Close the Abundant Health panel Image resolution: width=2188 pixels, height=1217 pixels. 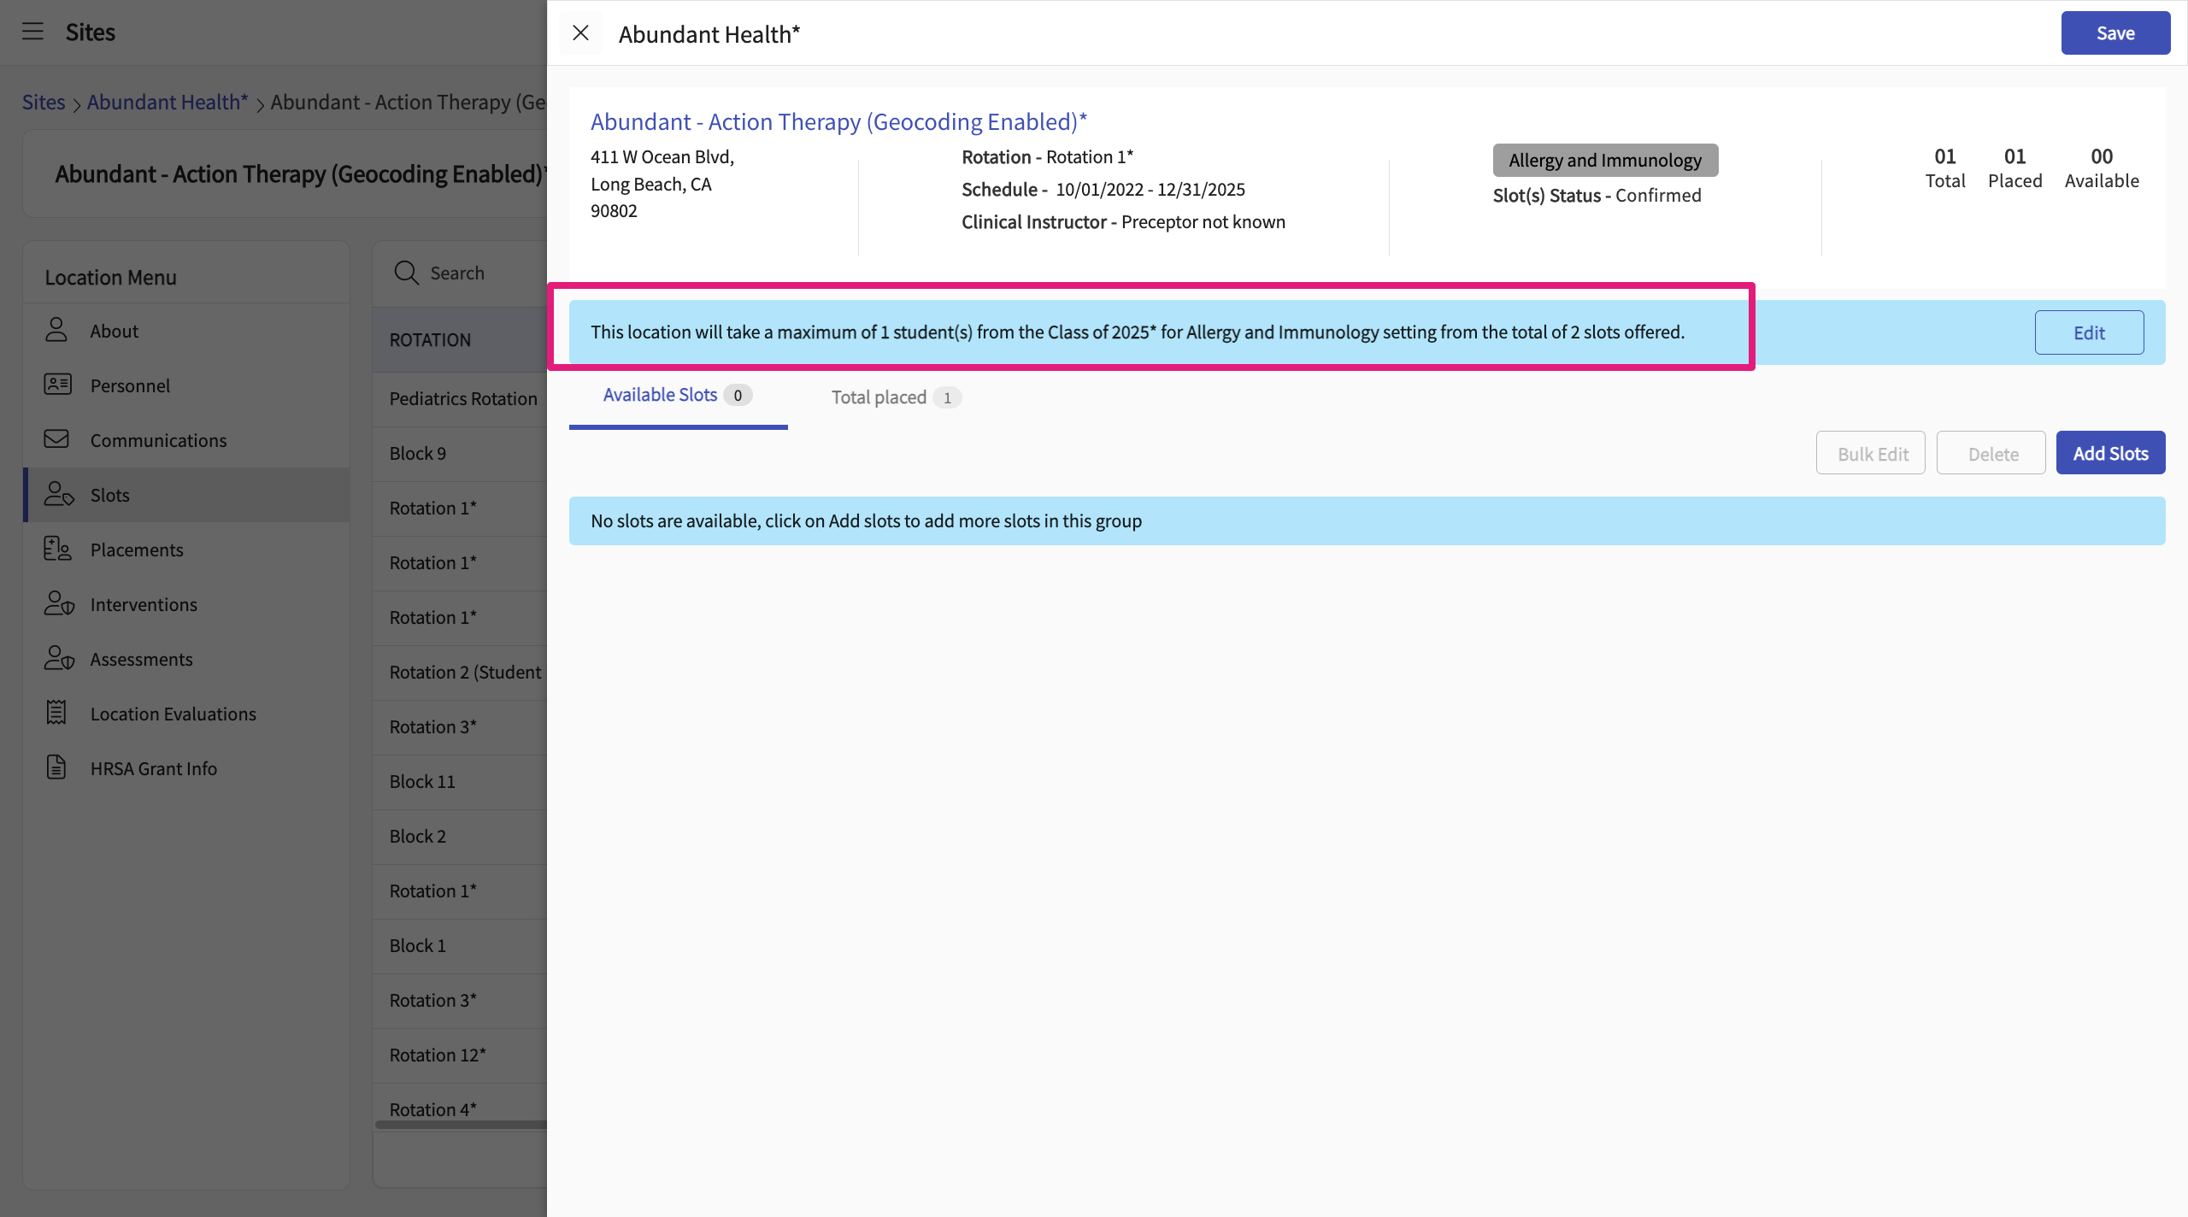tap(580, 32)
